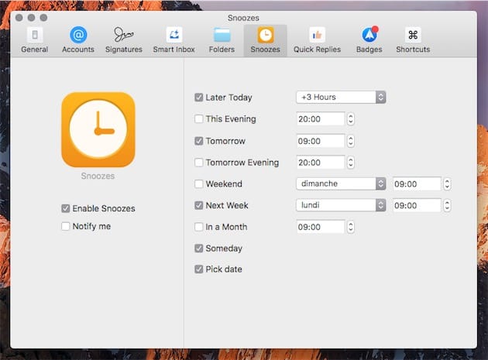Click the This Evening time stepper

[351, 119]
